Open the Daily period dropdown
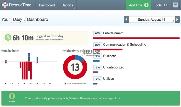This screenshot has width=181, height=107. click(x=18, y=20)
